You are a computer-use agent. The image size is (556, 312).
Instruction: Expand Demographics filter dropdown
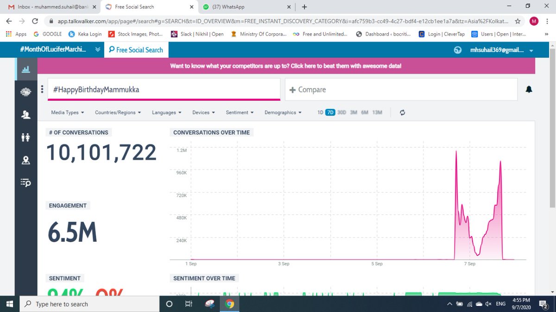pos(283,112)
